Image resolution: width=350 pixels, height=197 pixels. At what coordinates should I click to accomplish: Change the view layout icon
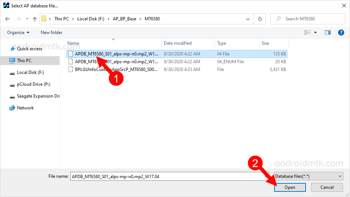(x=307, y=33)
